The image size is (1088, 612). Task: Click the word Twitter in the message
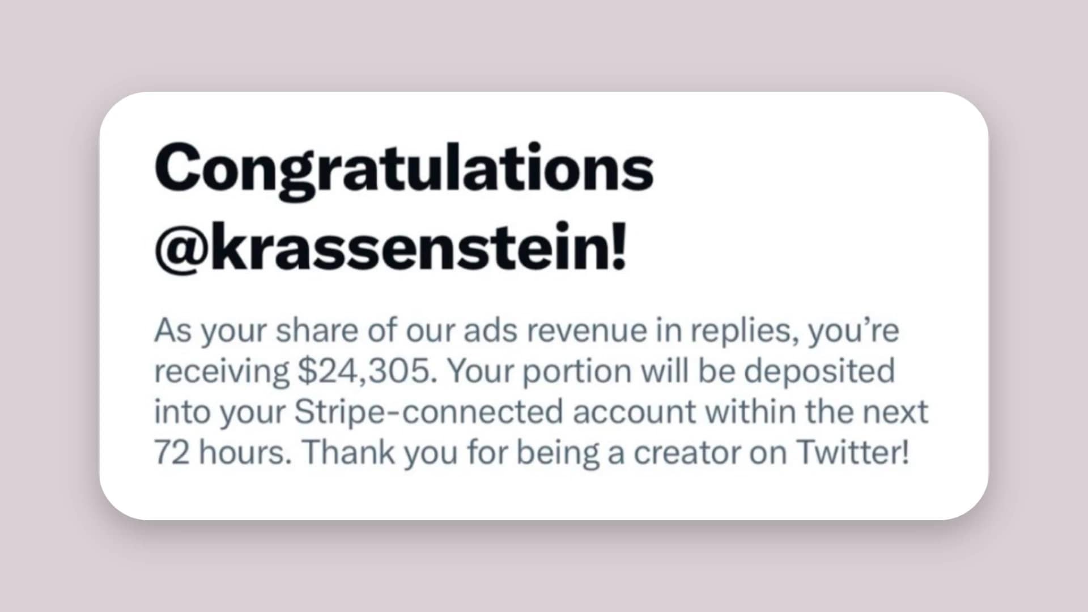click(852, 452)
